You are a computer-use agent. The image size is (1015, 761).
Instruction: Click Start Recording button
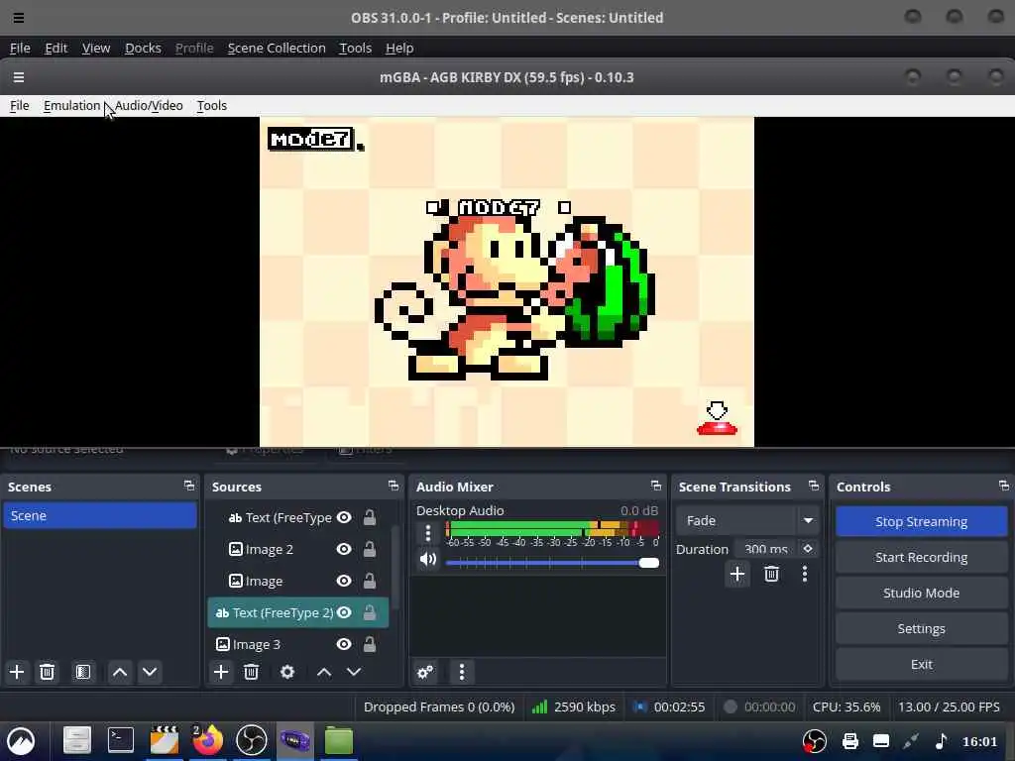[x=921, y=557]
